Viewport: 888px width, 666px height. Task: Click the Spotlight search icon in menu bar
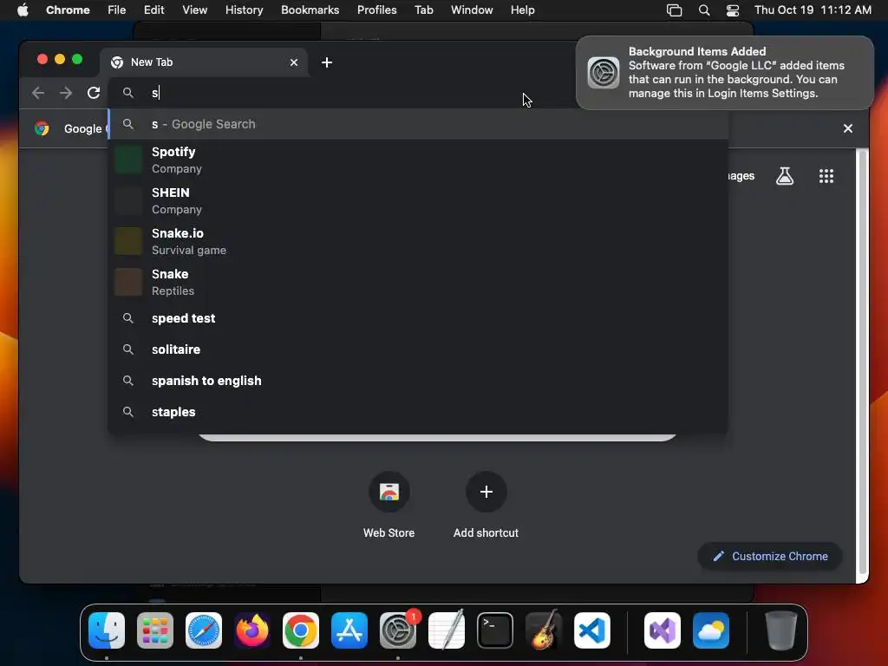(x=704, y=10)
